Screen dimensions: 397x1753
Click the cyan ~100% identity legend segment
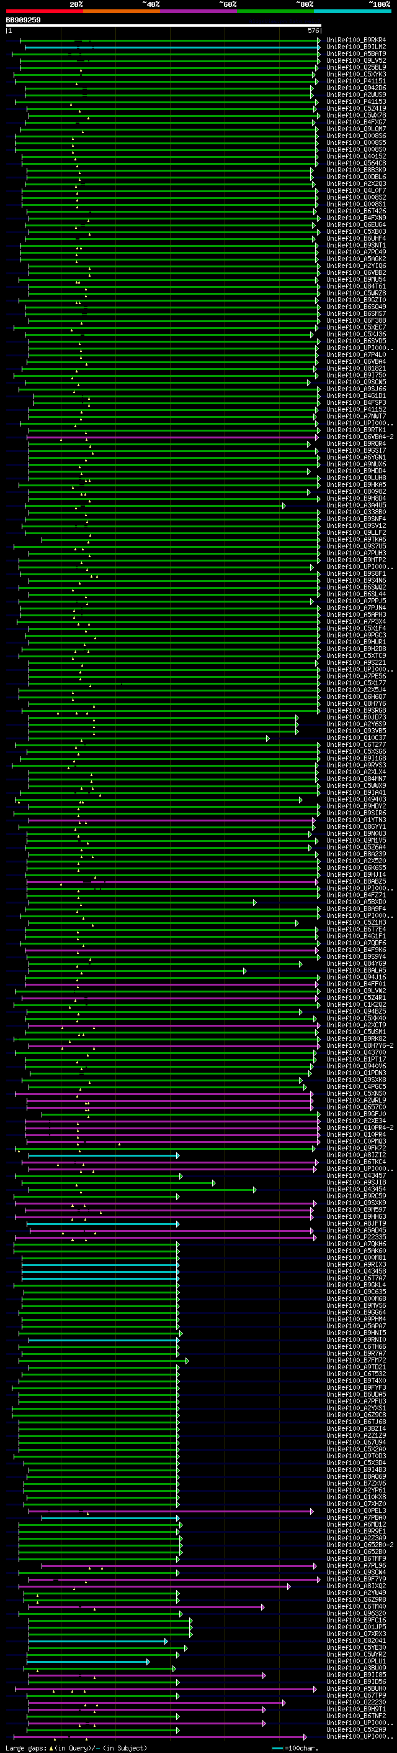(352, 11)
